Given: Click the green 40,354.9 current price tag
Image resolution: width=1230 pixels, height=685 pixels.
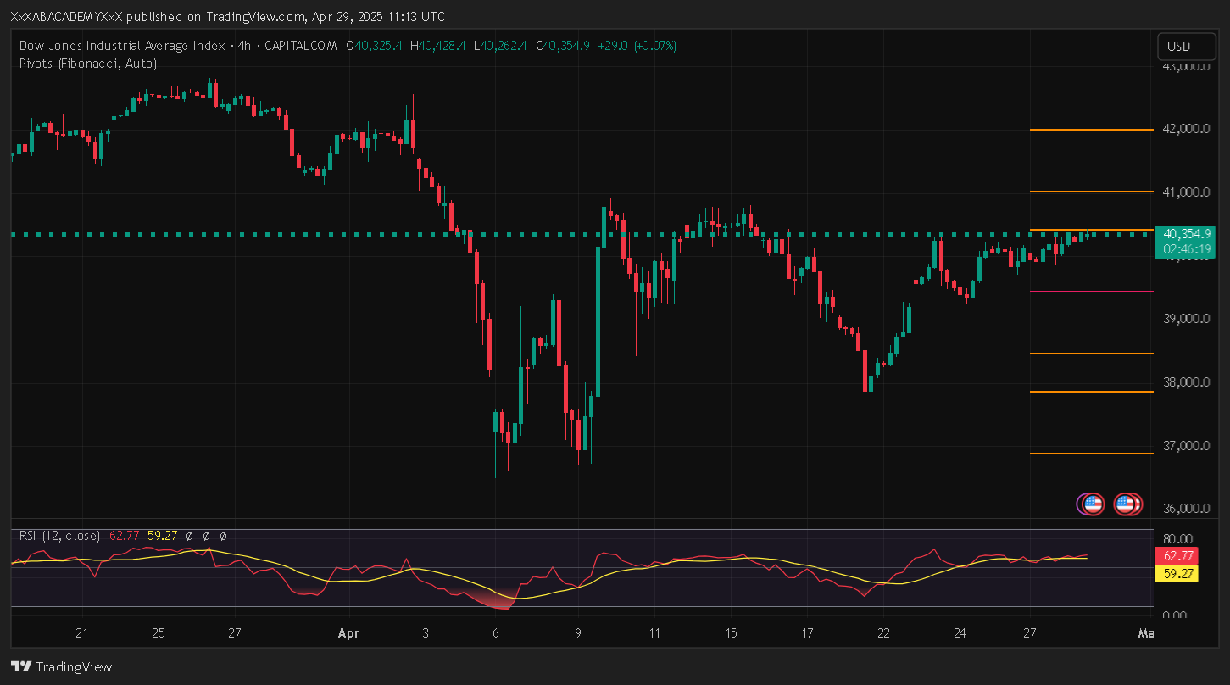Looking at the screenshot, I should [1187, 233].
